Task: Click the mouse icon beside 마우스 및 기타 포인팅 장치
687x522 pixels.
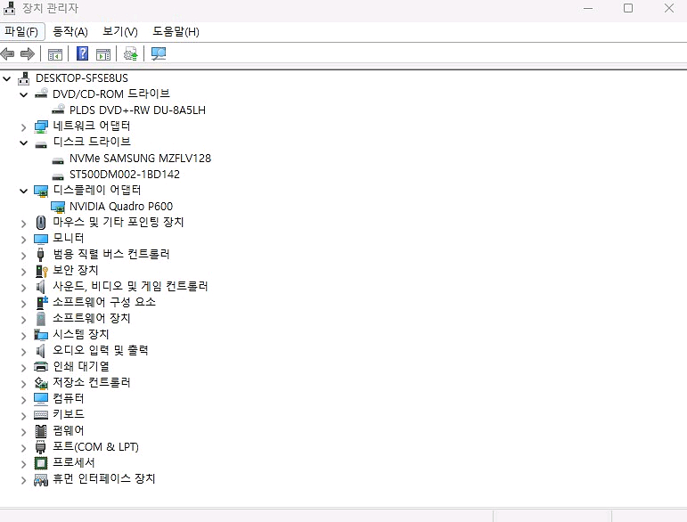Action: pyautogui.click(x=41, y=223)
